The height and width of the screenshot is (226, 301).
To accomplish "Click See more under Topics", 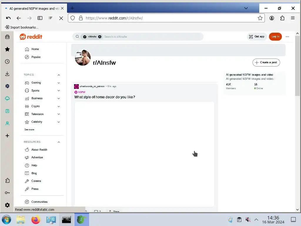I will tap(29, 129).
